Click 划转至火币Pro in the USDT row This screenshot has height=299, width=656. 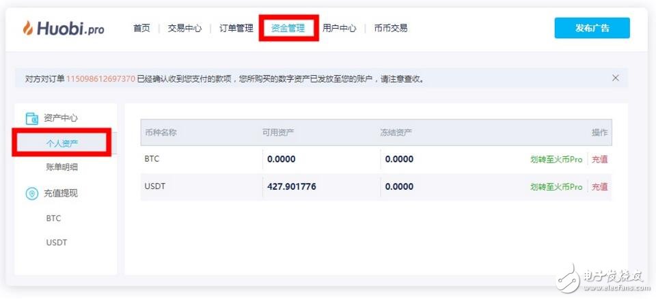point(556,187)
